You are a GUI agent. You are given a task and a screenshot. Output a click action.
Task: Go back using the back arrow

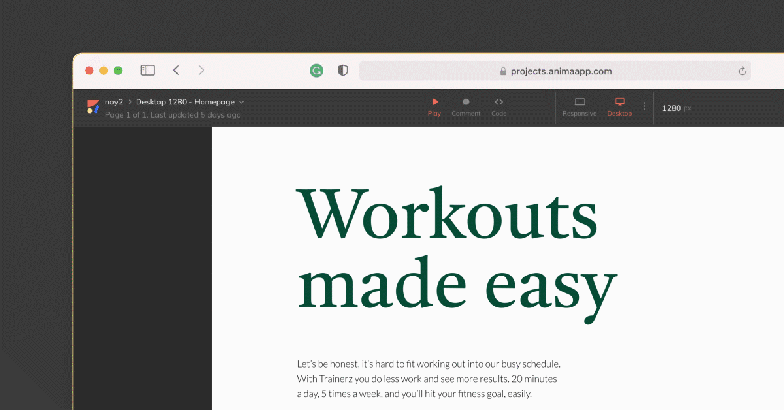coord(176,71)
